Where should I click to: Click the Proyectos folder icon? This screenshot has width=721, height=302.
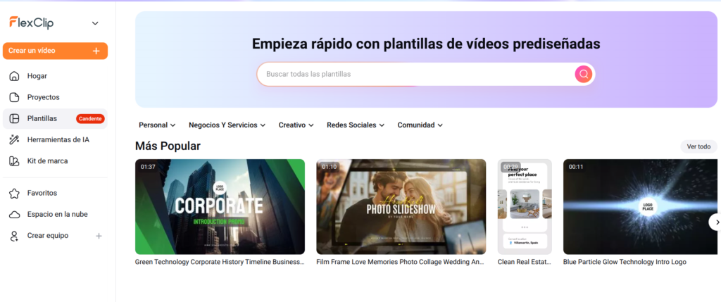14,97
